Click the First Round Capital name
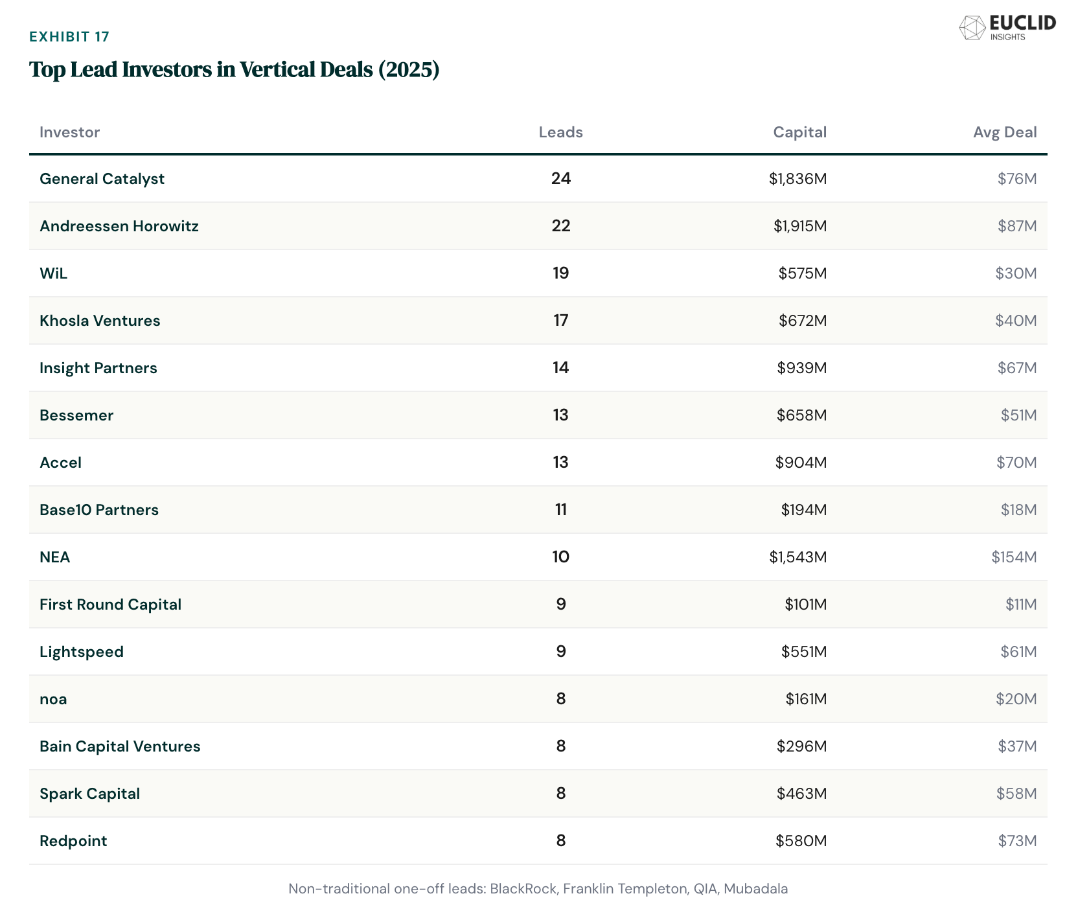 click(110, 604)
